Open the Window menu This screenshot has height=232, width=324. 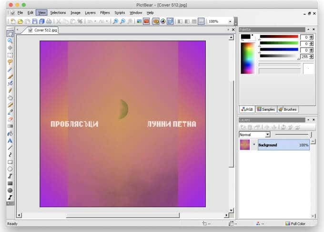point(136,13)
